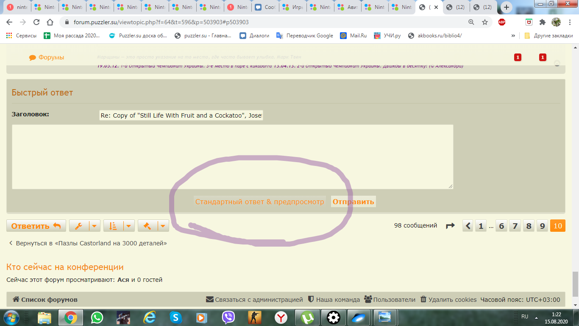
Task: Expand the topic tools dropdown arrow
Action: (x=95, y=226)
